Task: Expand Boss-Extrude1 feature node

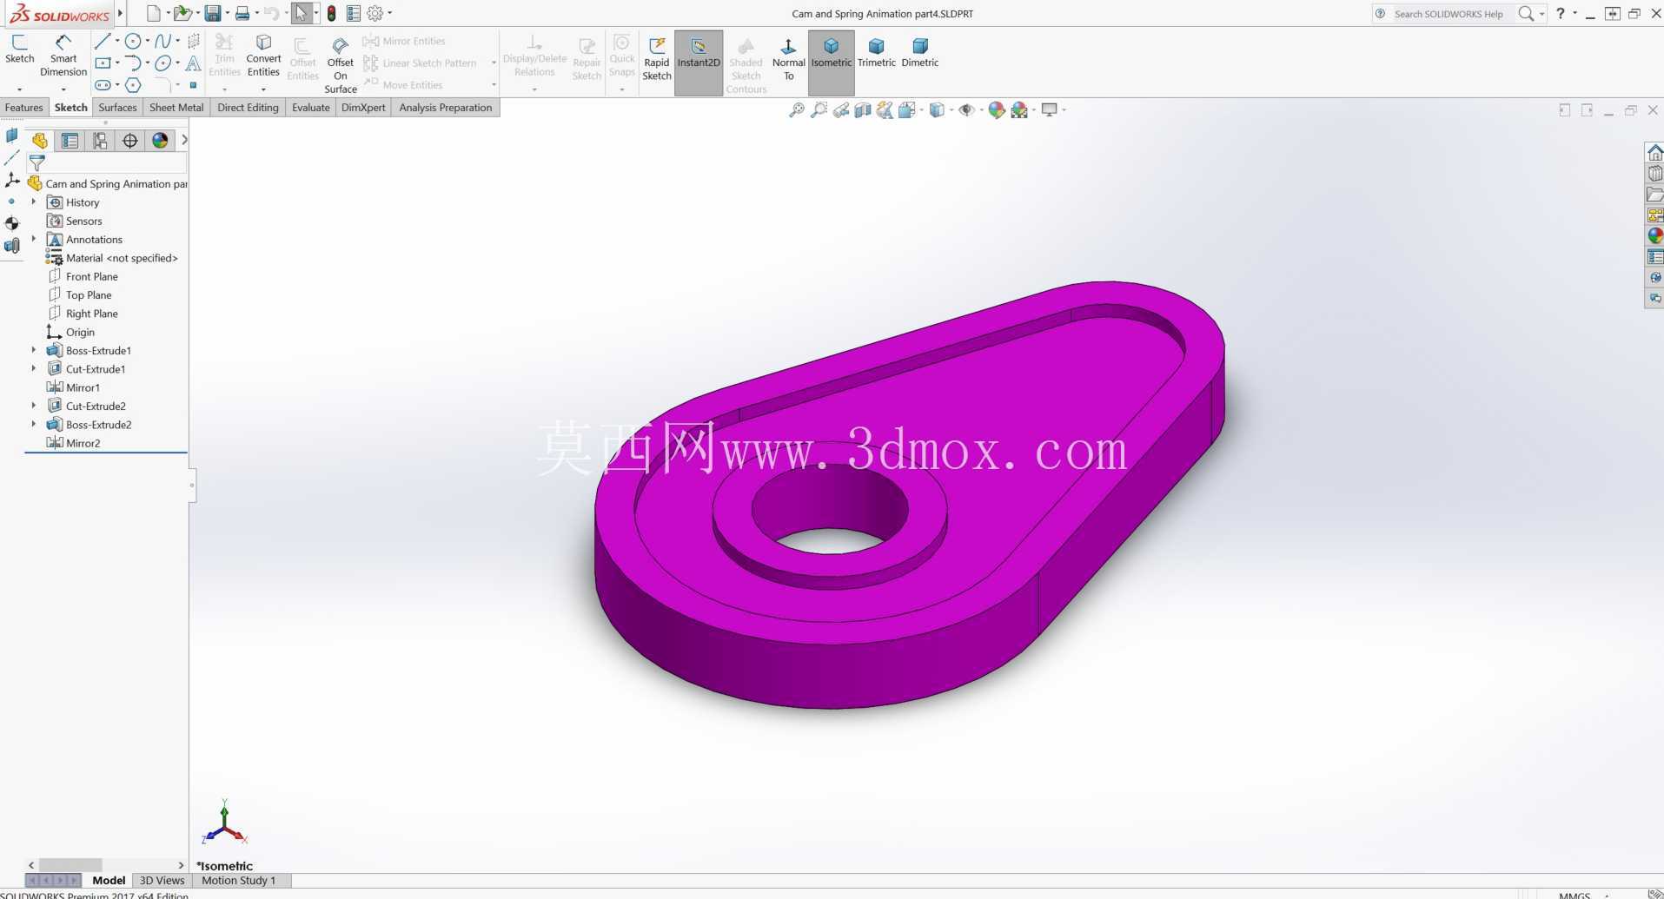Action: click(x=34, y=350)
